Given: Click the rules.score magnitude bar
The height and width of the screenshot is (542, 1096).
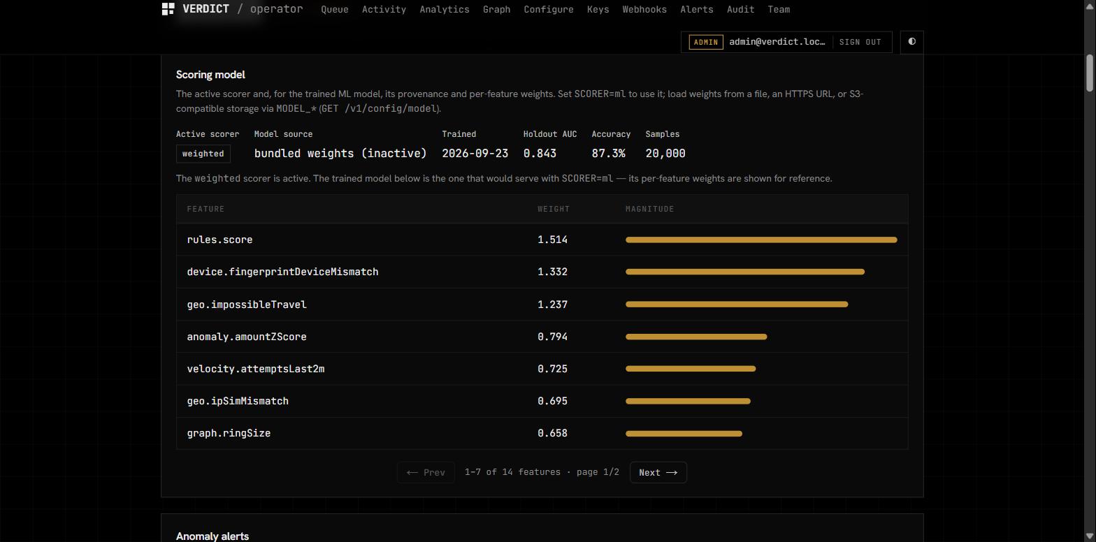Looking at the screenshot, I should click(761, 240).
